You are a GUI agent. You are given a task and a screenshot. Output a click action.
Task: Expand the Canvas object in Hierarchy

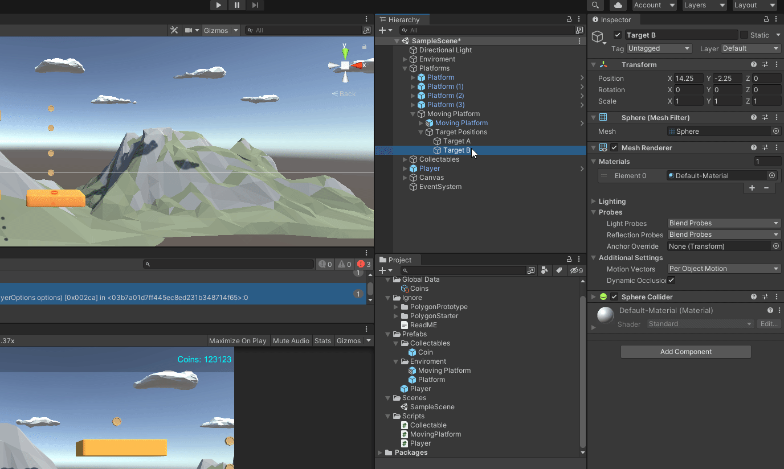[x=405, y=178]
